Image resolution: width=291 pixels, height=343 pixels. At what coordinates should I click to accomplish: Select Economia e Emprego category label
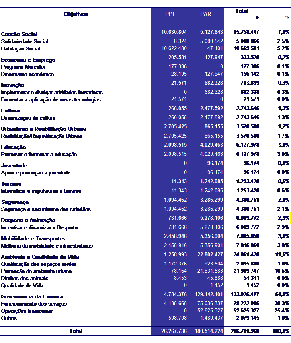28,60
